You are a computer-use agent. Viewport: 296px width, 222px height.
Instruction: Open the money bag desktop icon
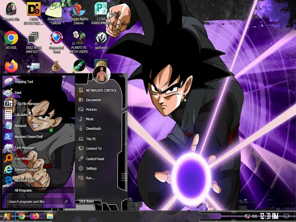click(56, 66)
